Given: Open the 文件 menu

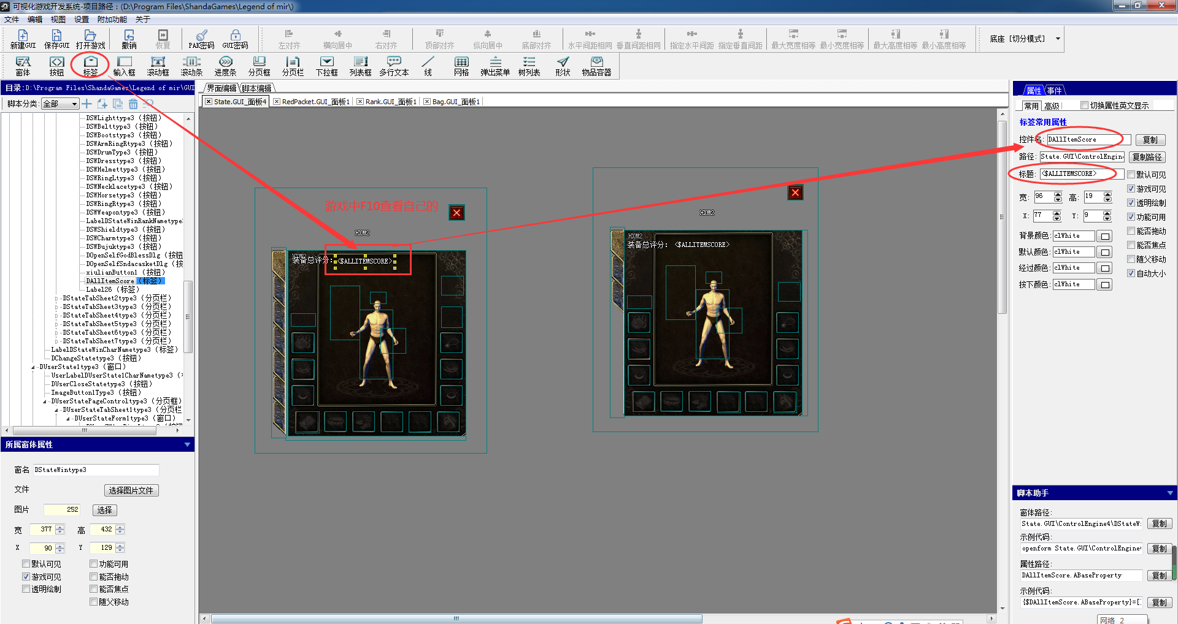Looking at the screenshot, I should tap(12, 20).
